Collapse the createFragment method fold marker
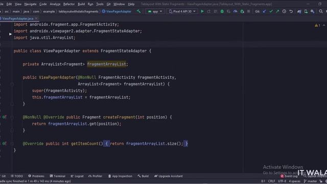Screen dimensions: 327x184 (x=12, y=117)
